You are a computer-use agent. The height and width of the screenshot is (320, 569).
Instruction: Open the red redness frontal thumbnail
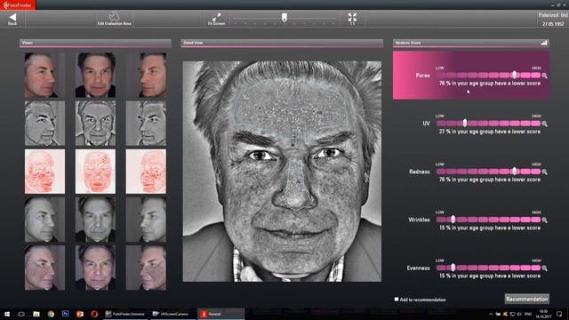(95, 172)
